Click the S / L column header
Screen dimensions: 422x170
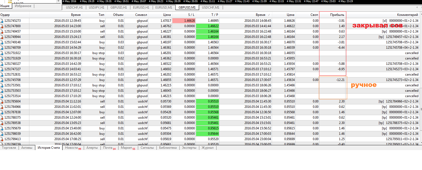[184, 15]
